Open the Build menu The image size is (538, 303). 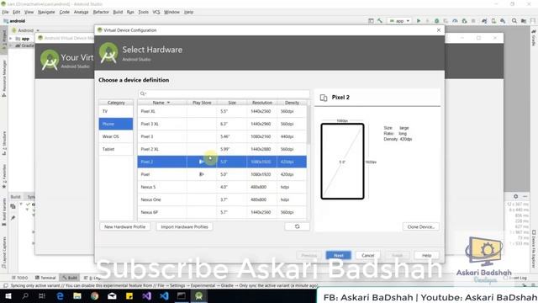[118, 12]
